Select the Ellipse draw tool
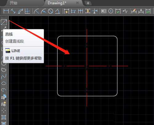The image size is (154, 125). 4,83
